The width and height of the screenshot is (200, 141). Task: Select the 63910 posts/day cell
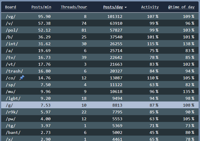pos(116,23)
